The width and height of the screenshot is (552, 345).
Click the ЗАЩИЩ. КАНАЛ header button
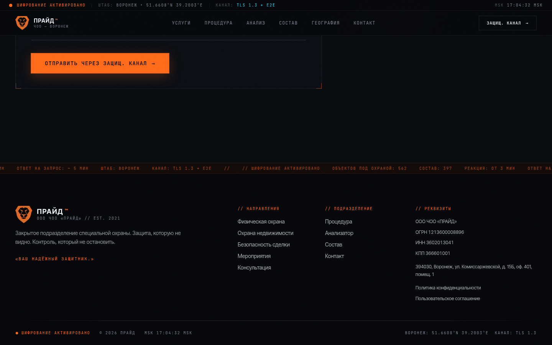coord(508,23)
